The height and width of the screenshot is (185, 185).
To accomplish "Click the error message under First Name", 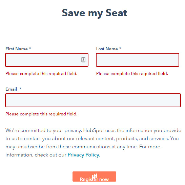I will pos(41,74).
